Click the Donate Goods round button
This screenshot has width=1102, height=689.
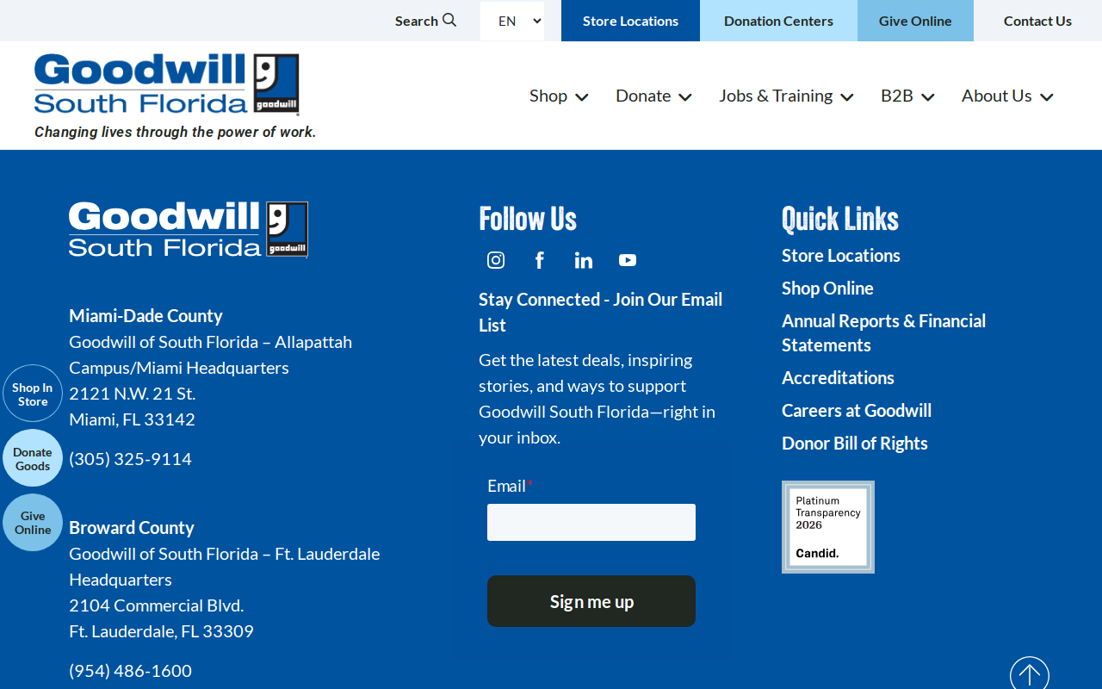33,458
